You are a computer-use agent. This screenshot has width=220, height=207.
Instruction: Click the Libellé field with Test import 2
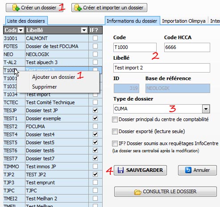point(162,68)
